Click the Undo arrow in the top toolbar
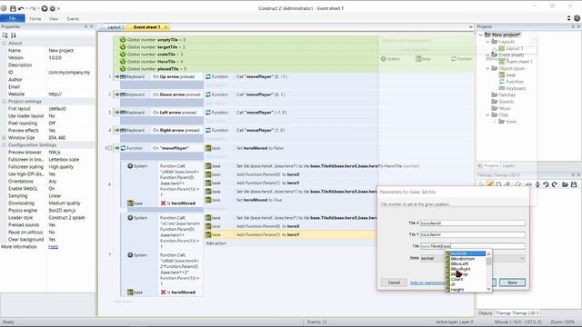The width and height of the screenshot is (582, 327). pyautogui.click(x=21, y=8)
